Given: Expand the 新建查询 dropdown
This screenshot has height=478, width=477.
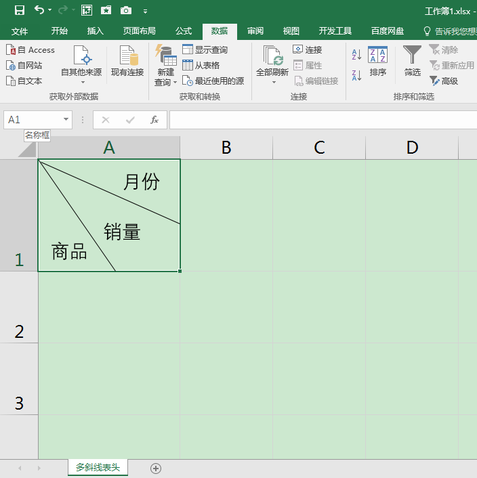Looking at the screenshot, I should tap(166, 82).
